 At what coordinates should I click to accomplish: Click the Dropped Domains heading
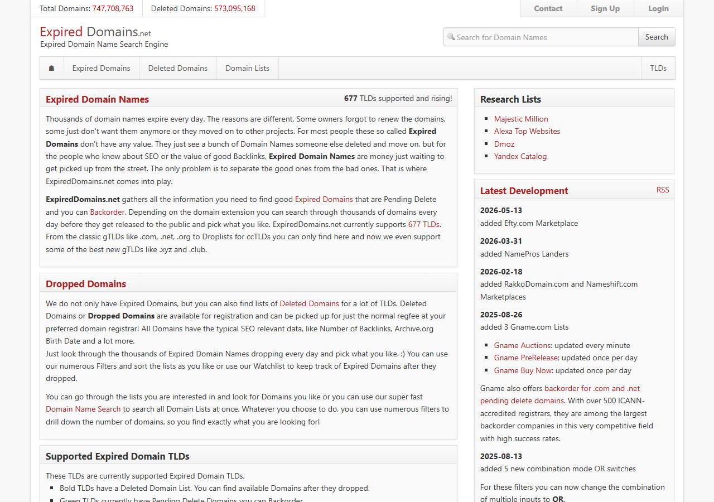[x=86, y=284]
